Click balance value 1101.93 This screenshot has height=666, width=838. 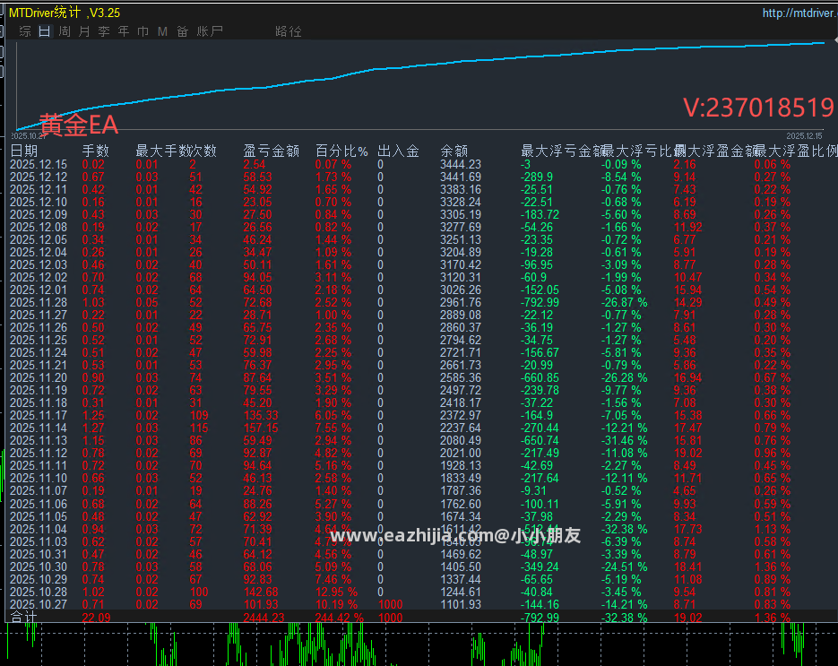pos(461,604)
